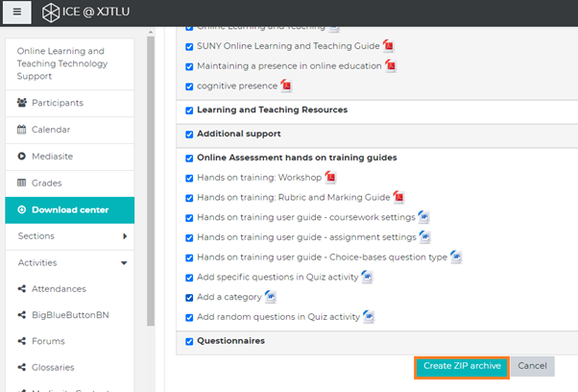Viewport: 578px width, 392px height.
Task: Click PDF icon beside Hands on training: Workshop
Action: [330, 178]
